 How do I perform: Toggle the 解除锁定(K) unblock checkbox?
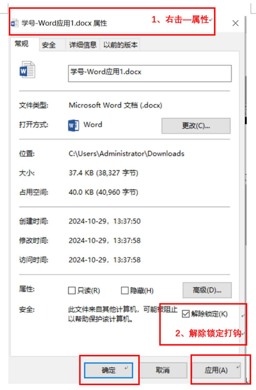point(186,314)
